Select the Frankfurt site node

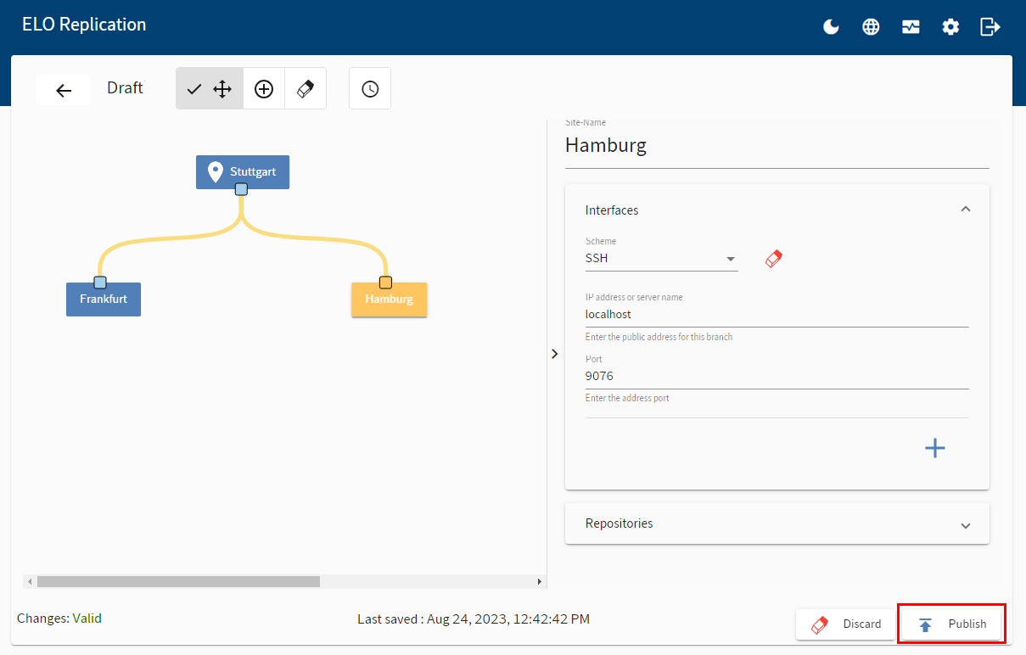(x=104, y=300)
